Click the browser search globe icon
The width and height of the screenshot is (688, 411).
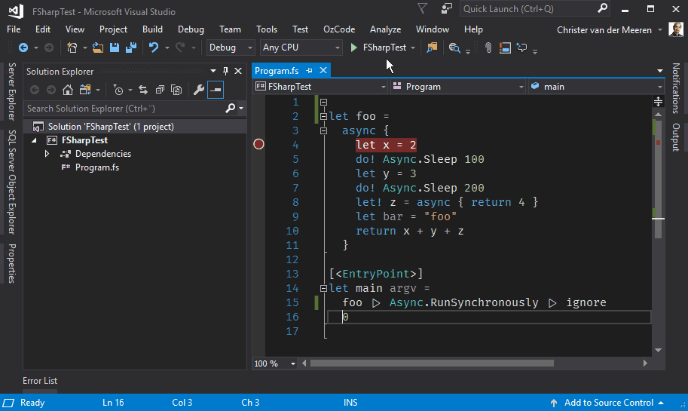coord(454,48)
